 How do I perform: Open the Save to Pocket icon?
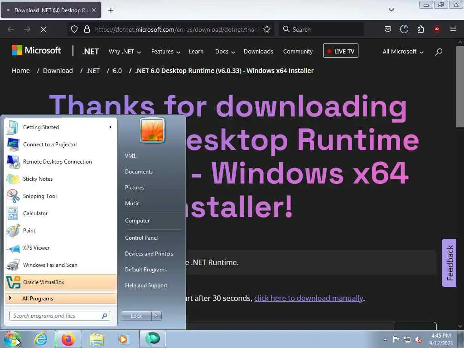point(388,29)
